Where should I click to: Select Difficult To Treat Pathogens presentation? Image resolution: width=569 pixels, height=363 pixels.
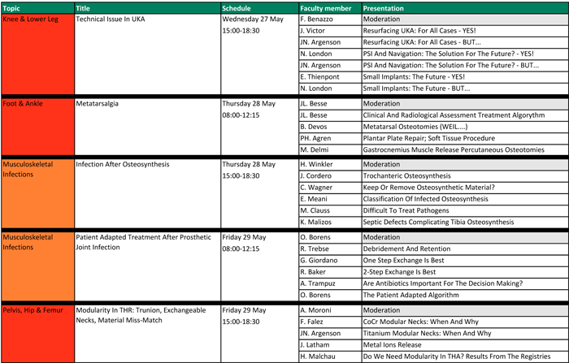(x=406, y=210)
